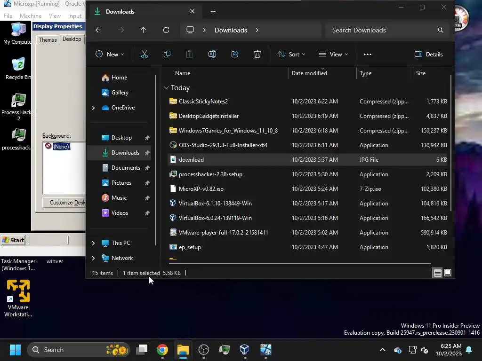Open Videos in the navigation pane

pyautogui.click(x=120, y=213)
